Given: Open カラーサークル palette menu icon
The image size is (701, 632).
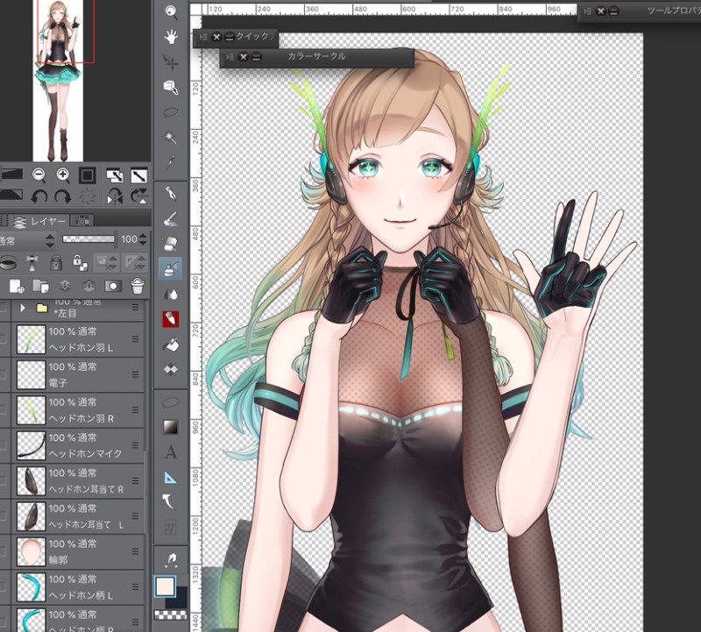Looking at the screenshot, I should click(230, 57).
